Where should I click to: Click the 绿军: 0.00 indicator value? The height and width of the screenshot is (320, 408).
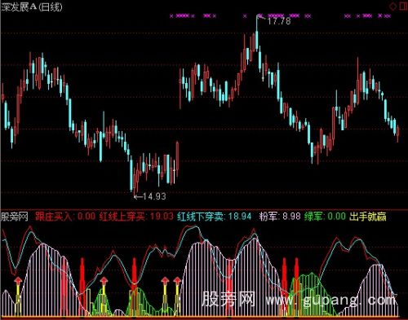[x=325, y=217]
